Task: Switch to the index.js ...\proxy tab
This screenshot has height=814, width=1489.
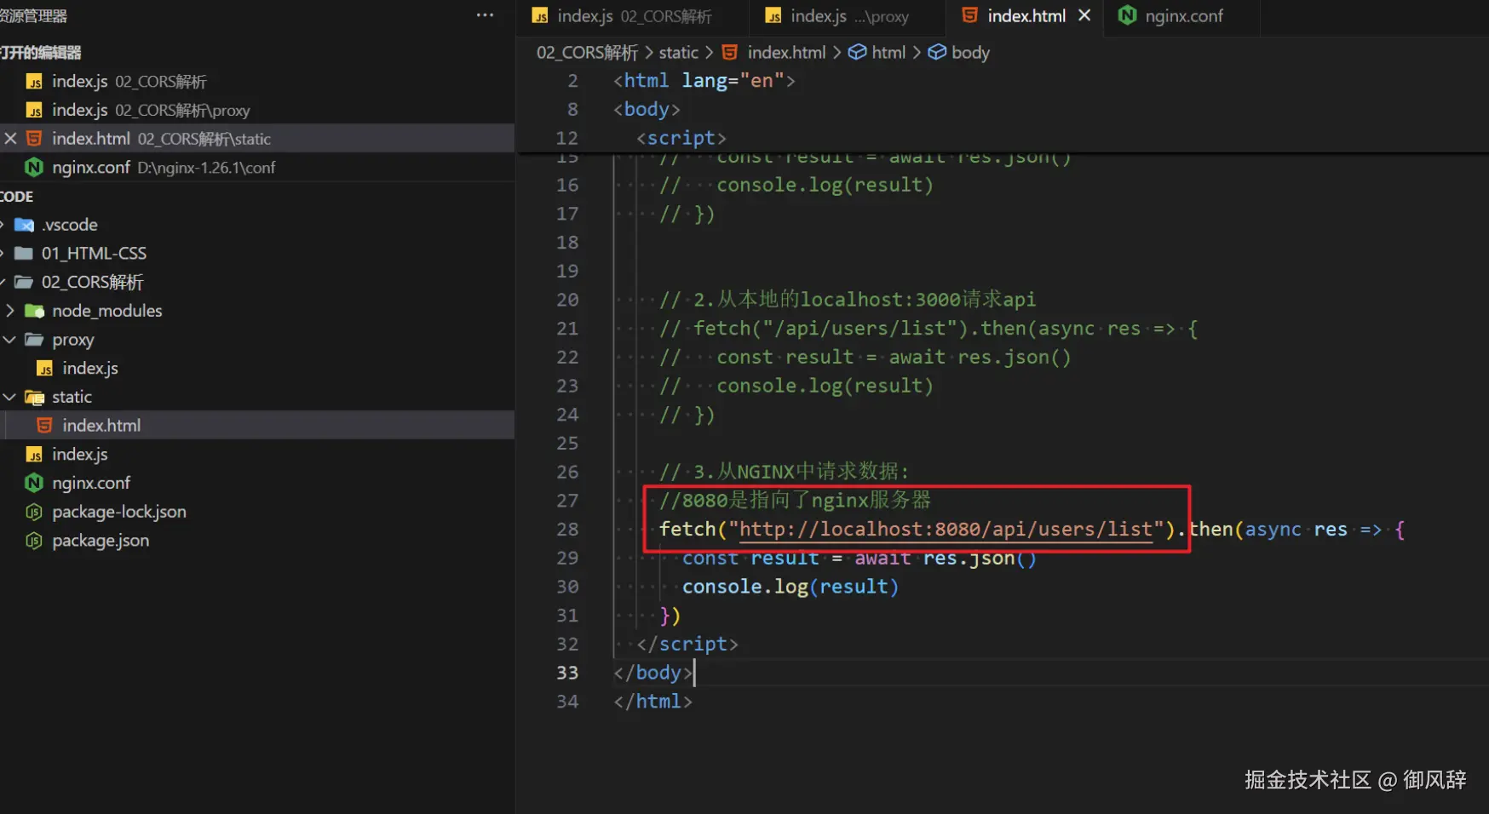Action: point(848,17)
